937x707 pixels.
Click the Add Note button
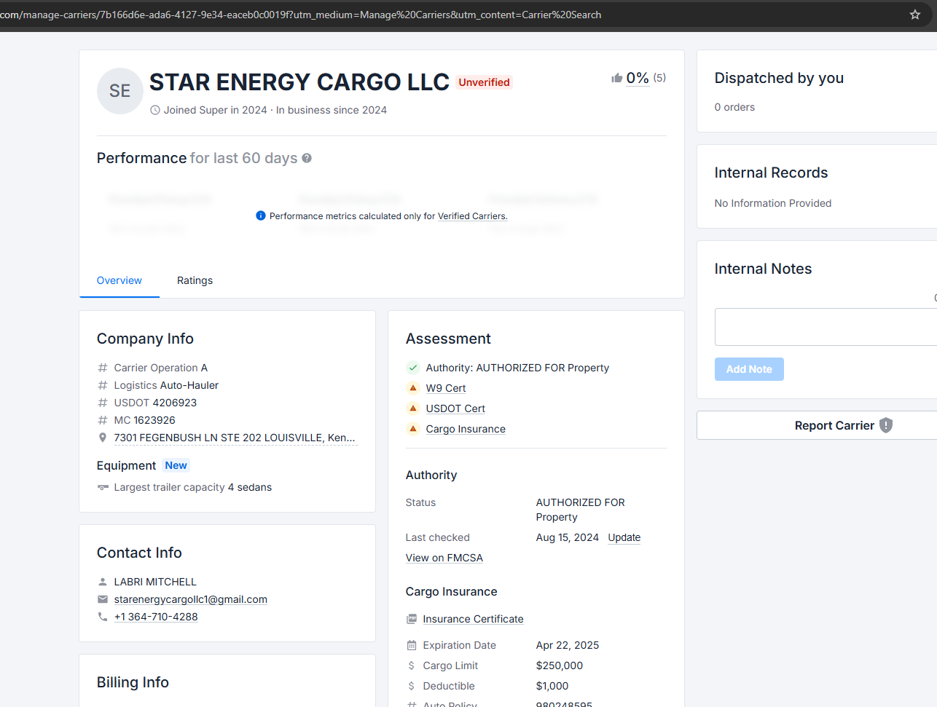coord(749,369)
